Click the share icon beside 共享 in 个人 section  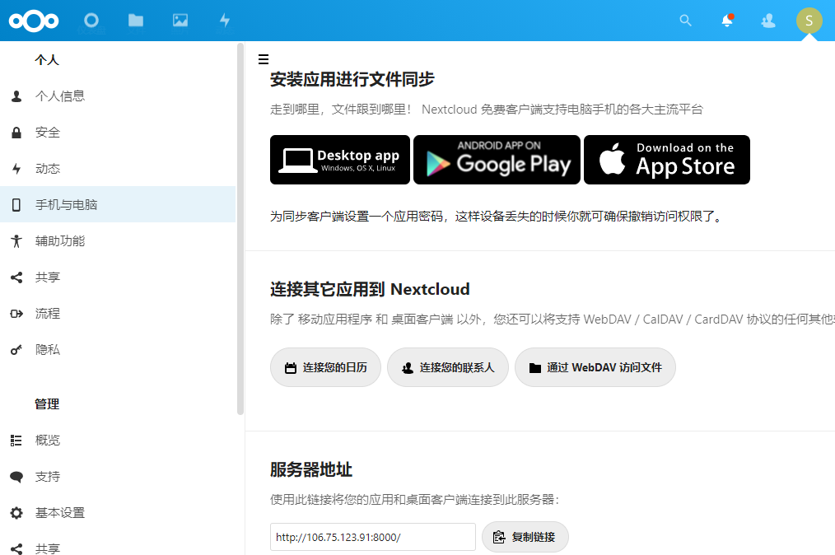[16, 277]
